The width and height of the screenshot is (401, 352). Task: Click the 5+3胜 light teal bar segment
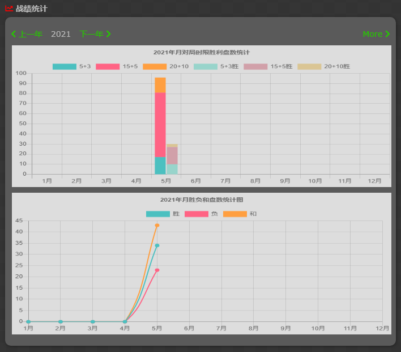172,169
